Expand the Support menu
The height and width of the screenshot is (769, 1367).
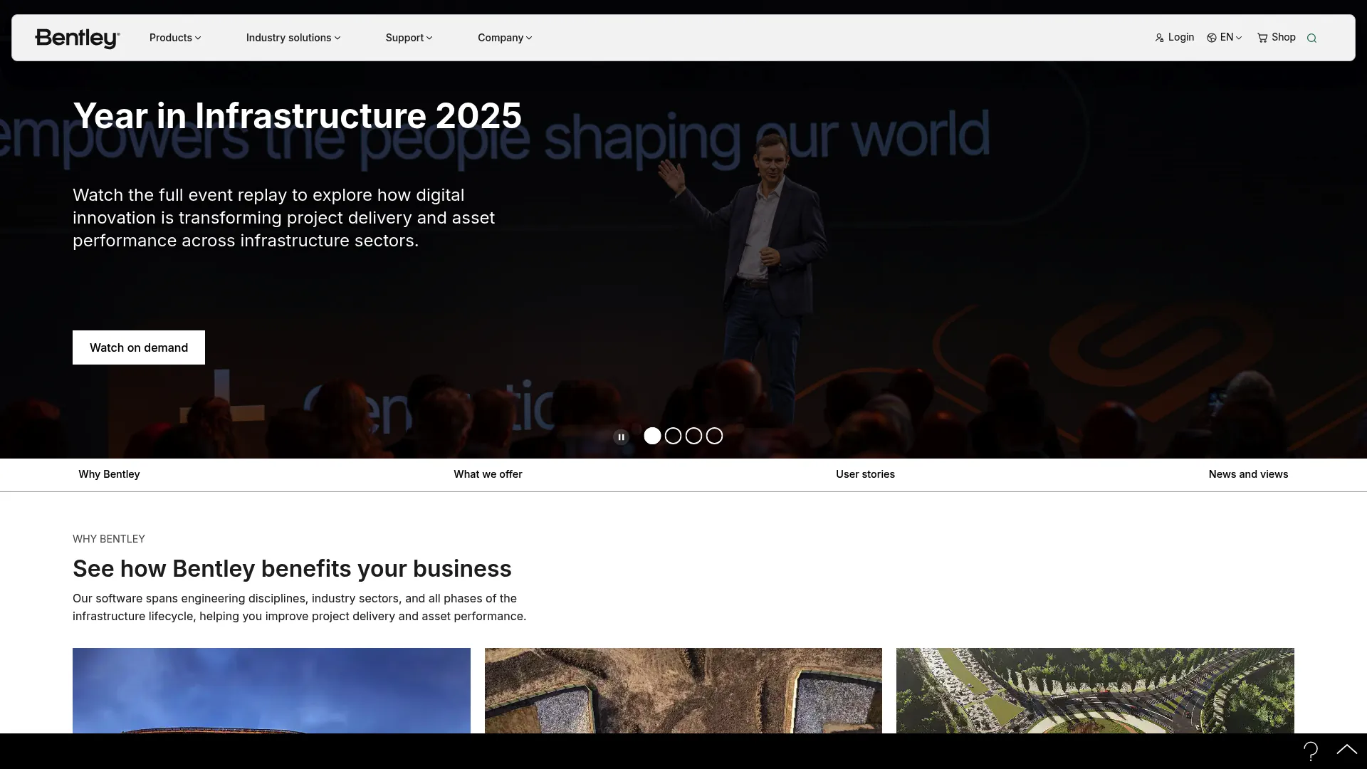click(x=409, y=38)
